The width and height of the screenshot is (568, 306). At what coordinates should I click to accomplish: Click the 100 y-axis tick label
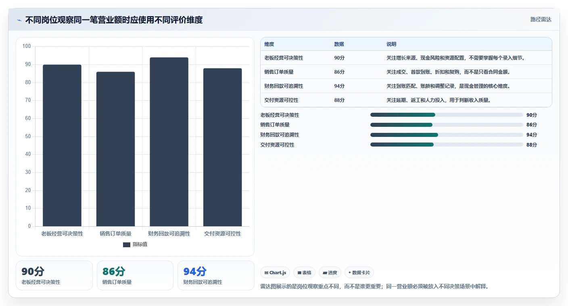click(x=27, y=46)
